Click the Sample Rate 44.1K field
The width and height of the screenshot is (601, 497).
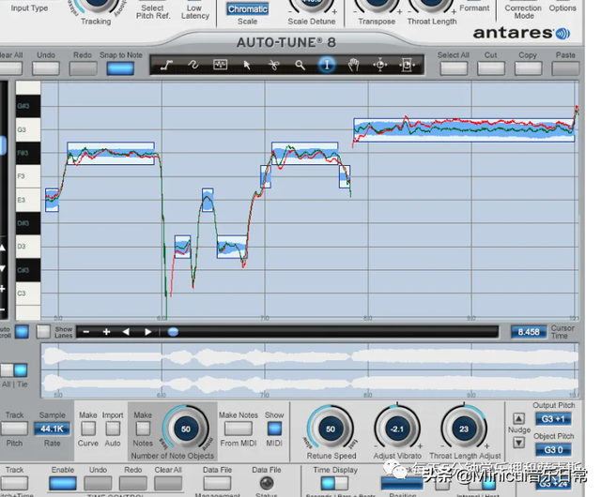coord(52,429)
